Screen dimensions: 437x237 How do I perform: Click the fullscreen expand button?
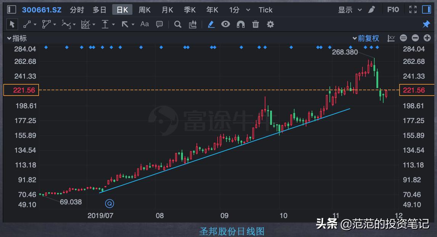[412, 10]
